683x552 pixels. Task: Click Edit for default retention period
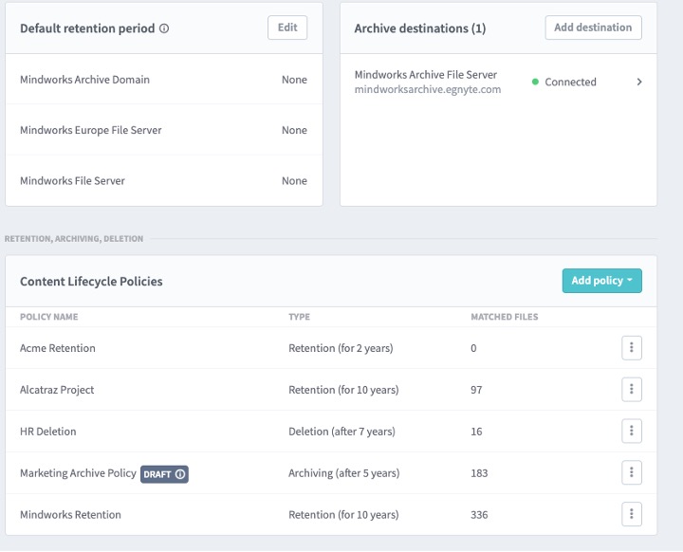[287, 28]
